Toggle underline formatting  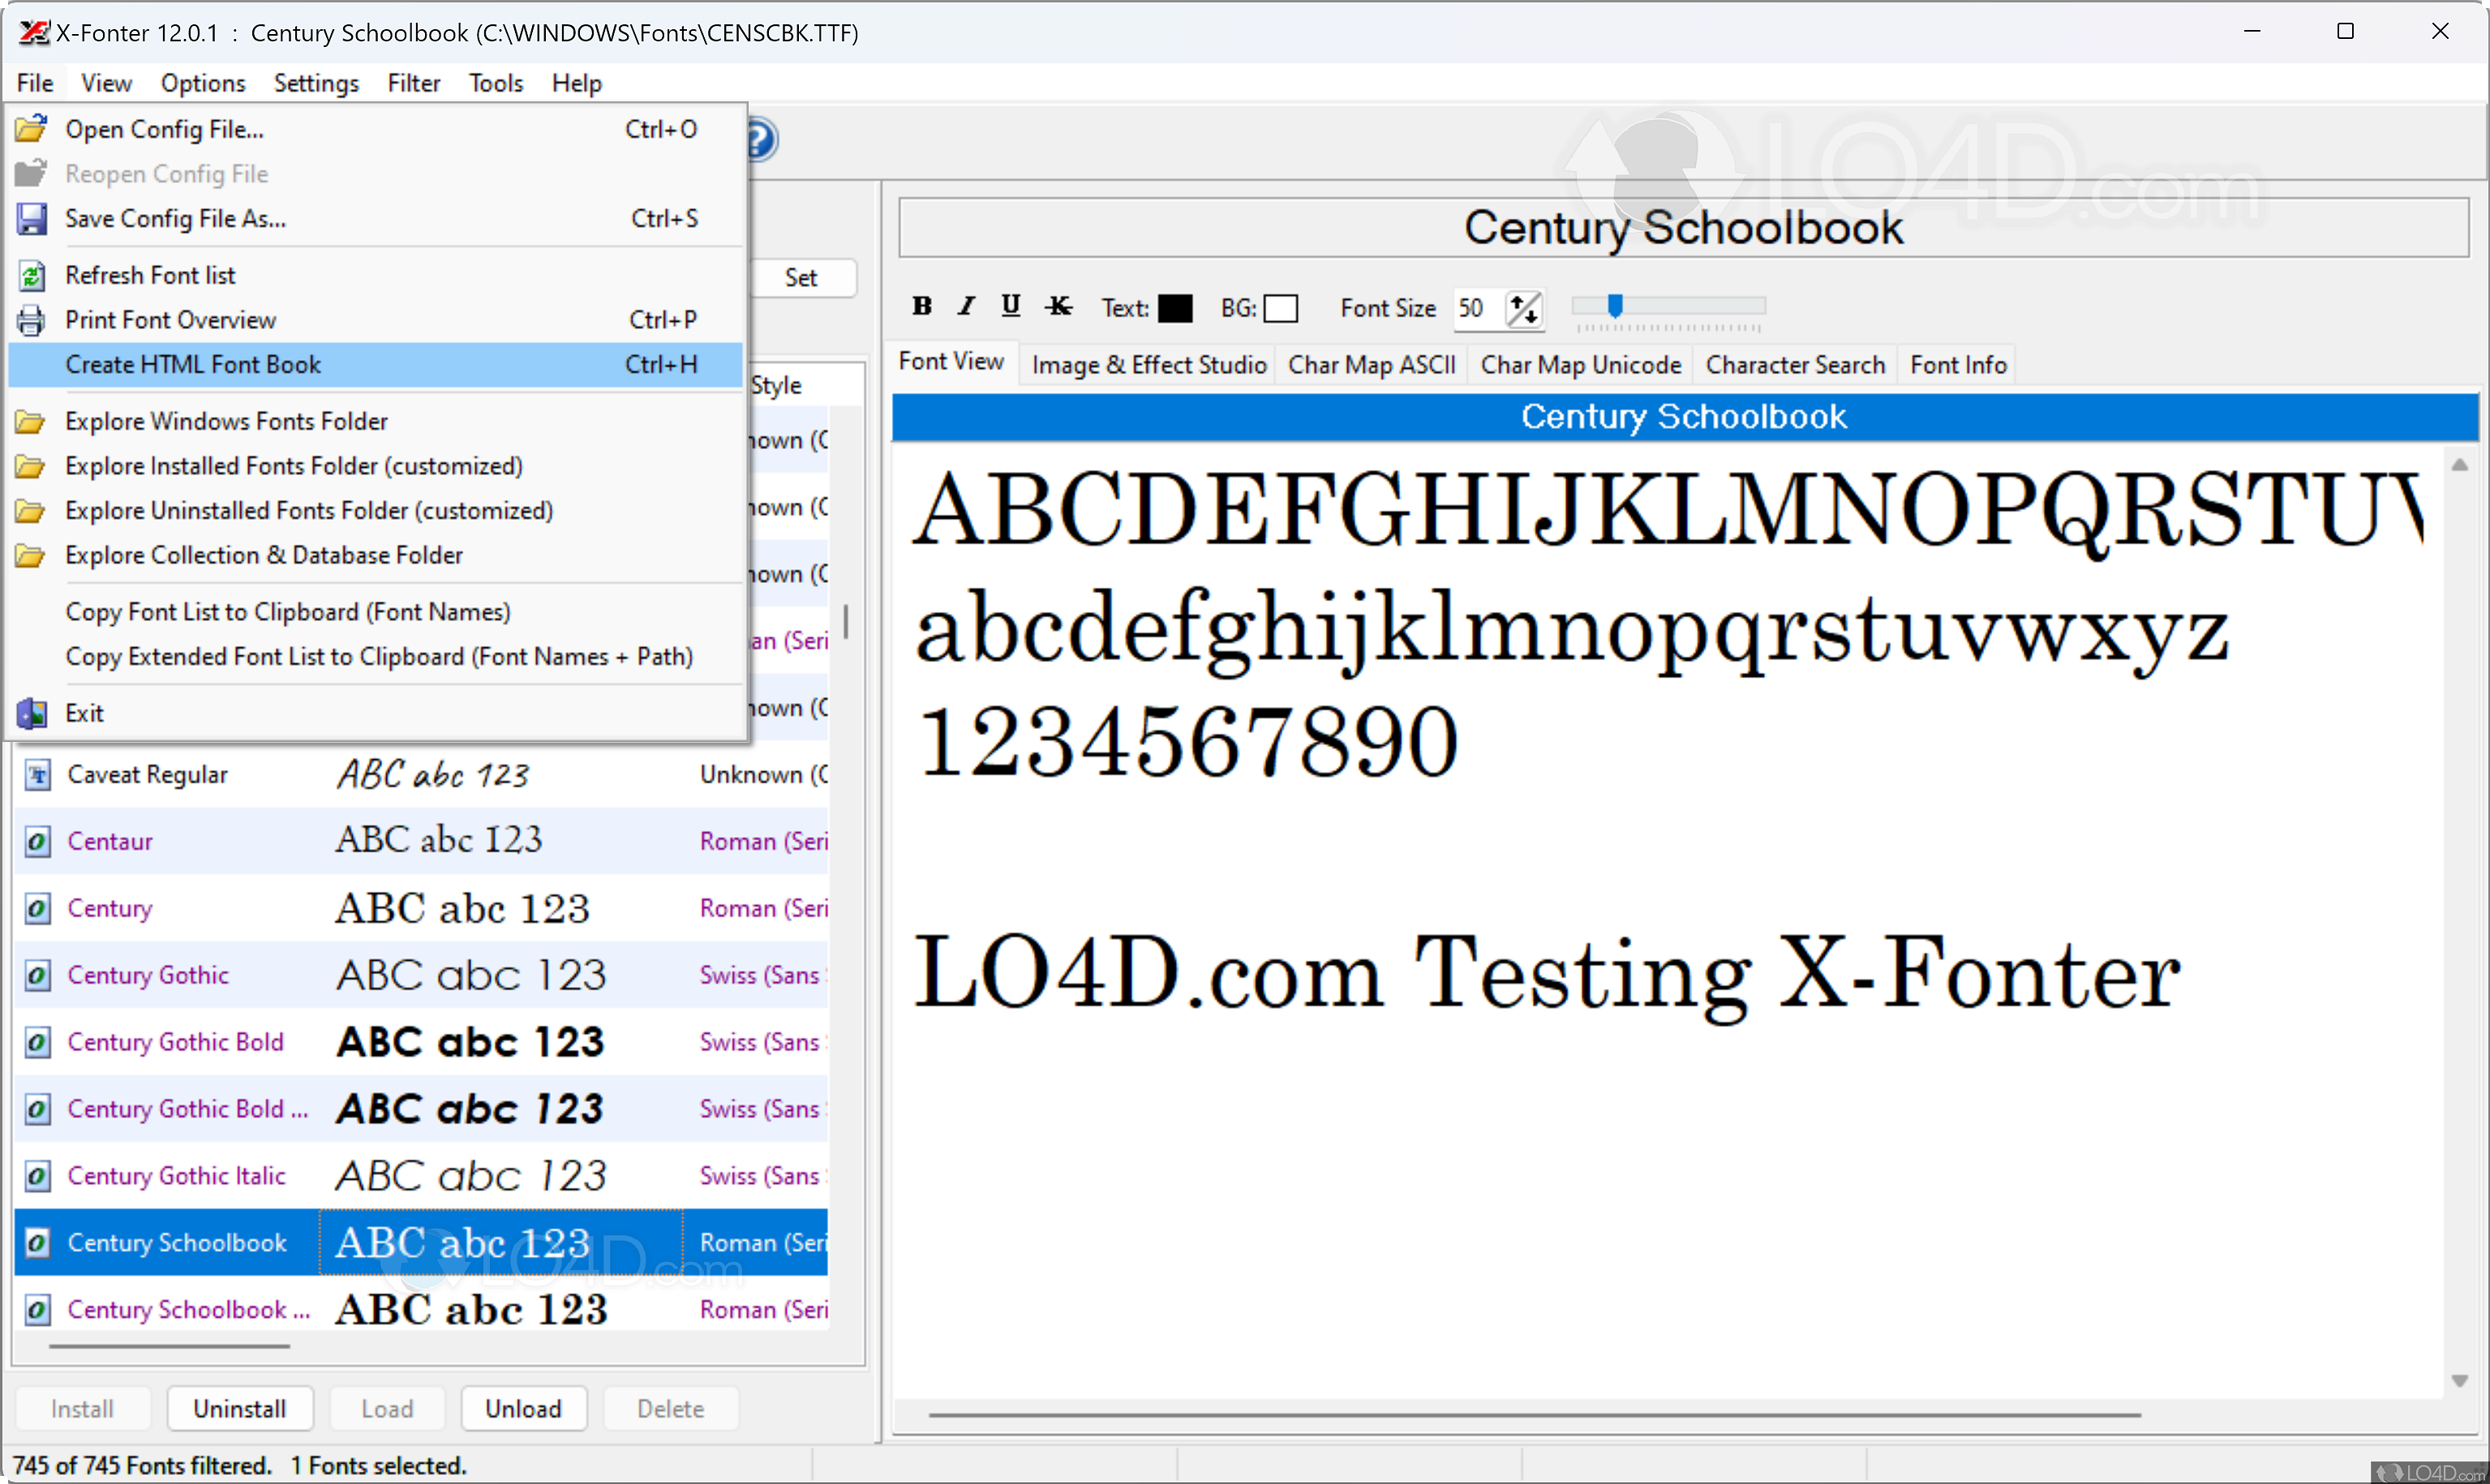click(x=1010, y=306)
